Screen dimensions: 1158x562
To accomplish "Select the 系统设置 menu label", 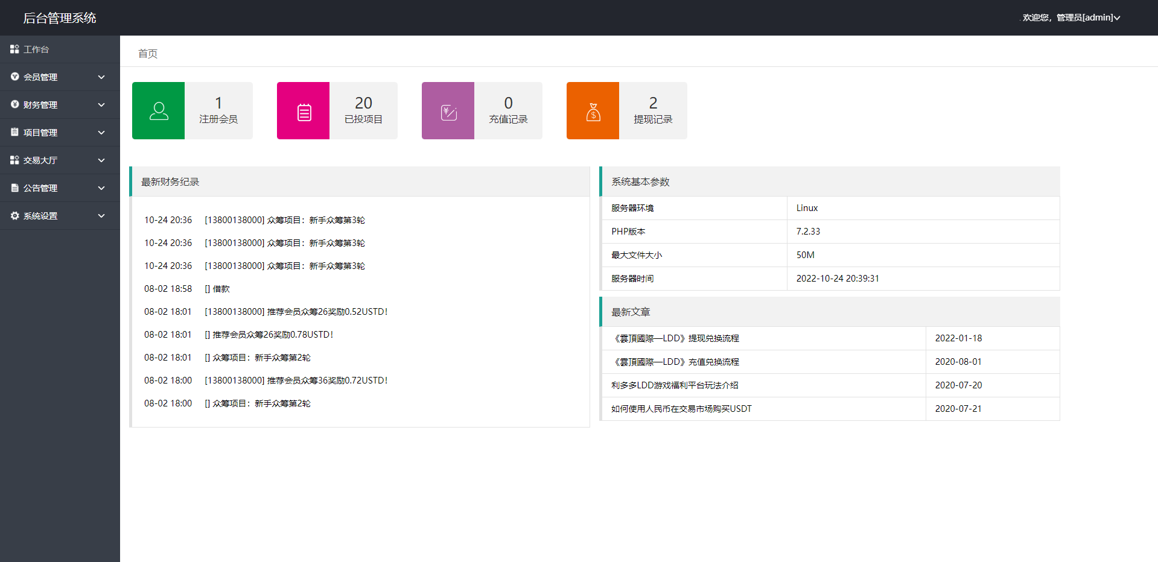I will click(x=40, y=216).
